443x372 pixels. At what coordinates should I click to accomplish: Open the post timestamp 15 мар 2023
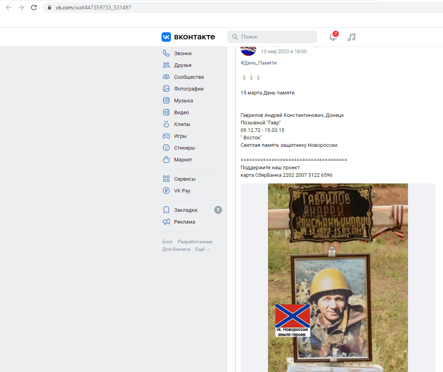pos(283,52)
